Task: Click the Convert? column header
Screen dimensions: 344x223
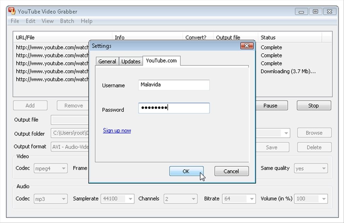Action: point(198,38)
